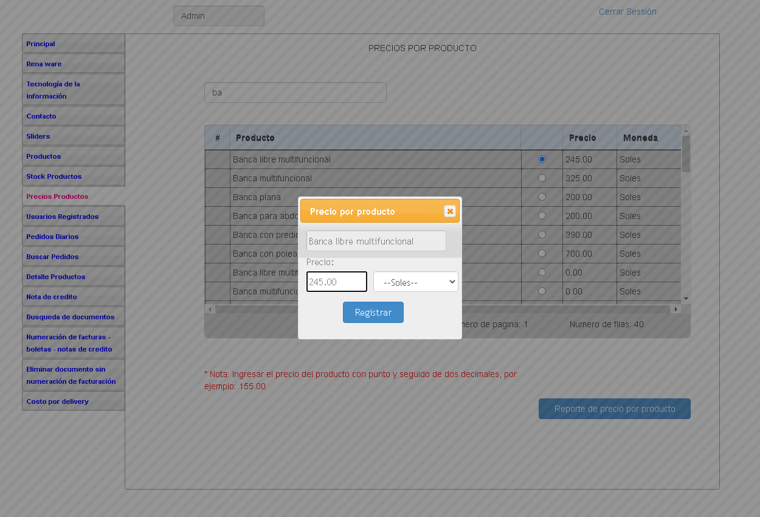Open Stock Productos in sidebar menu

pos(54,176)
